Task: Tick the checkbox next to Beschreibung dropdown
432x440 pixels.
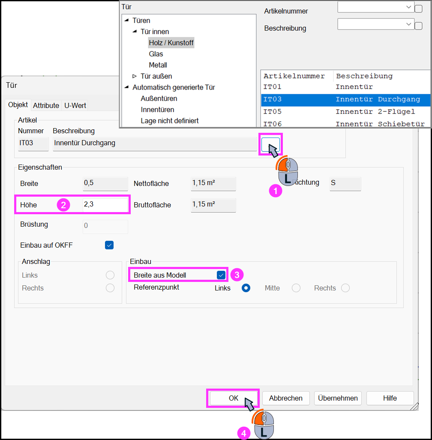Action: tap(418, 26)
